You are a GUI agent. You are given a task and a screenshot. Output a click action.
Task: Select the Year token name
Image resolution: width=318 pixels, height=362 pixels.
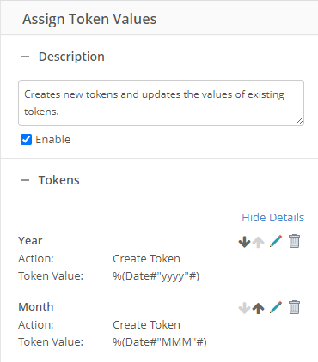(x=30, y=241)
